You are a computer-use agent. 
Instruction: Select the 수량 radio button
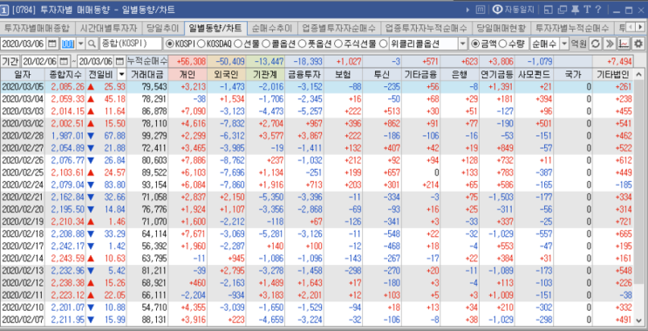point(502,44)
